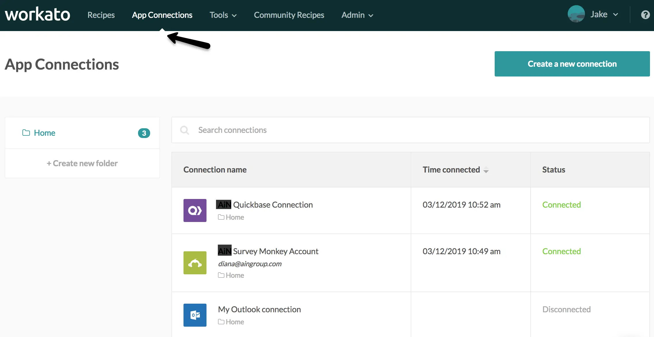This screenshot has height=337, width=654.
Task: Click Create a new connection button
Action: [572, 64]
